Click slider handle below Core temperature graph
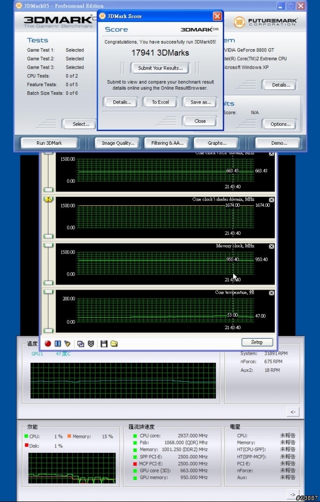 pyautogui.click(x=48, y=330)
